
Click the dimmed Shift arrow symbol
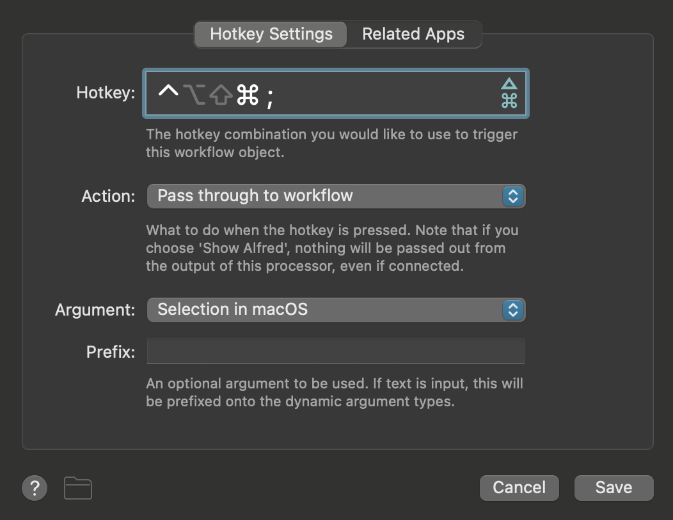(x=221, y=95)
